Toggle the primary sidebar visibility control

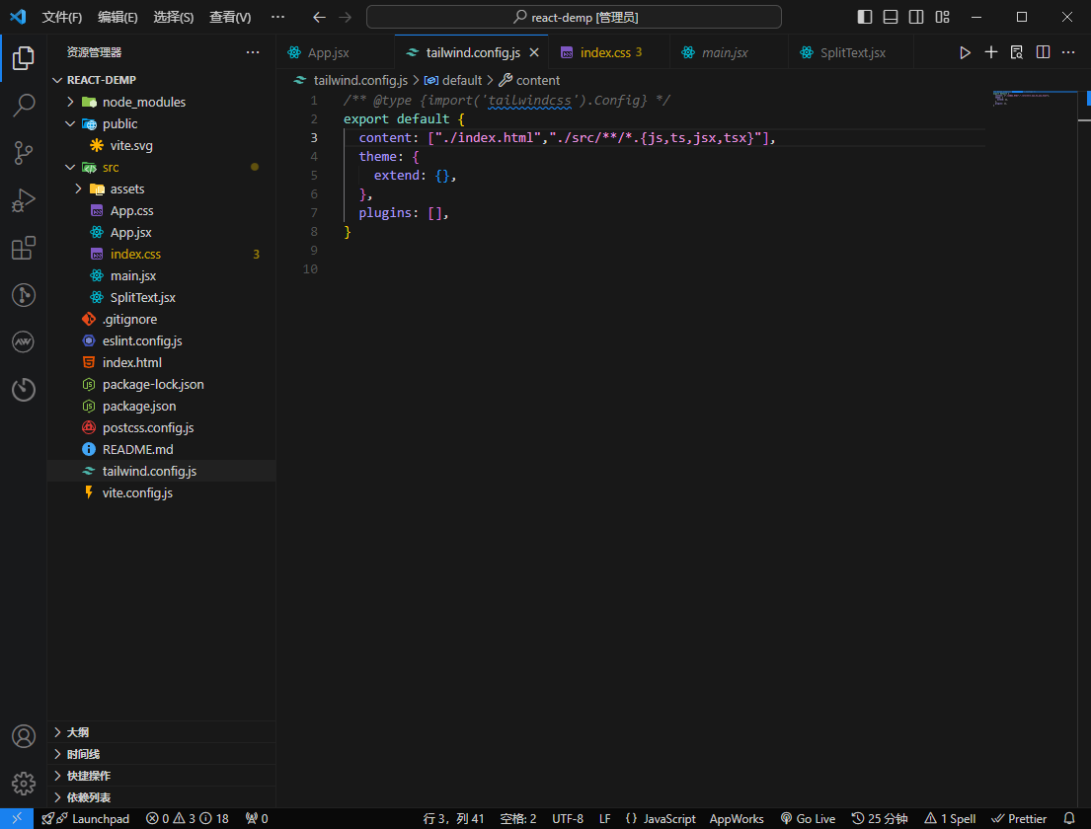coord(863,17)
